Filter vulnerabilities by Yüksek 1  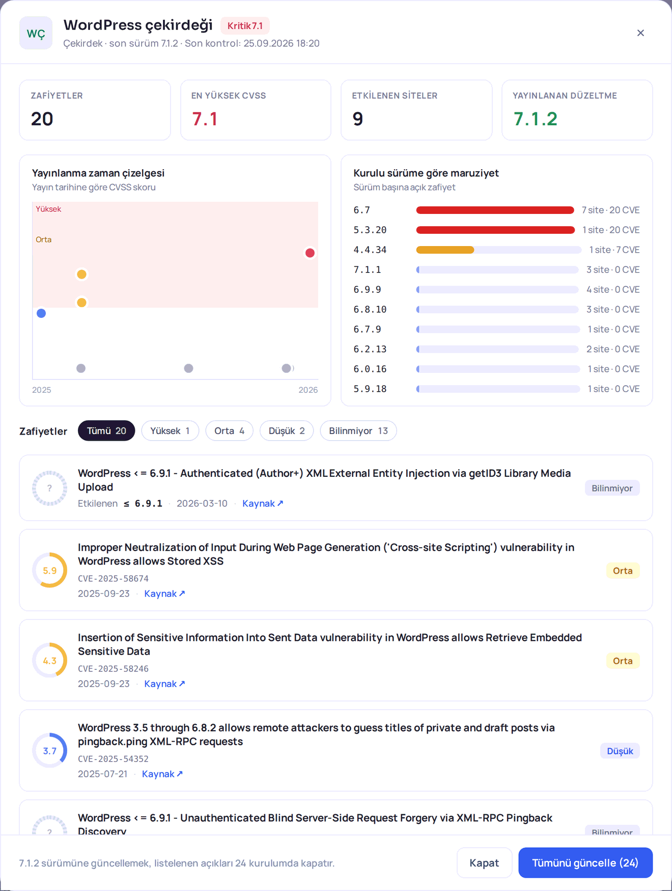point(170,431)
